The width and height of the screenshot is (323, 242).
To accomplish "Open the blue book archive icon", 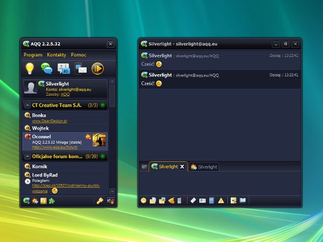I will 243,200.
